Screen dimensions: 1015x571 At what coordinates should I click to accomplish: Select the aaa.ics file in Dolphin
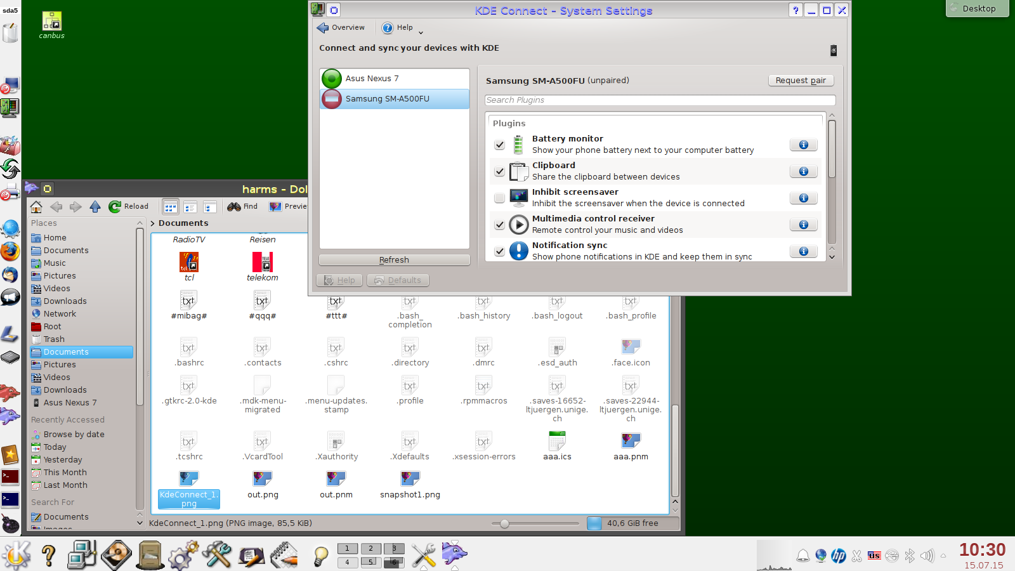(x=557, y=446)
